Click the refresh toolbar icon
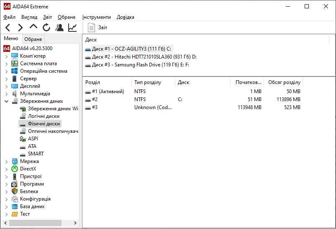The height and width of the screenshot is (229, 336). point(46,28)
